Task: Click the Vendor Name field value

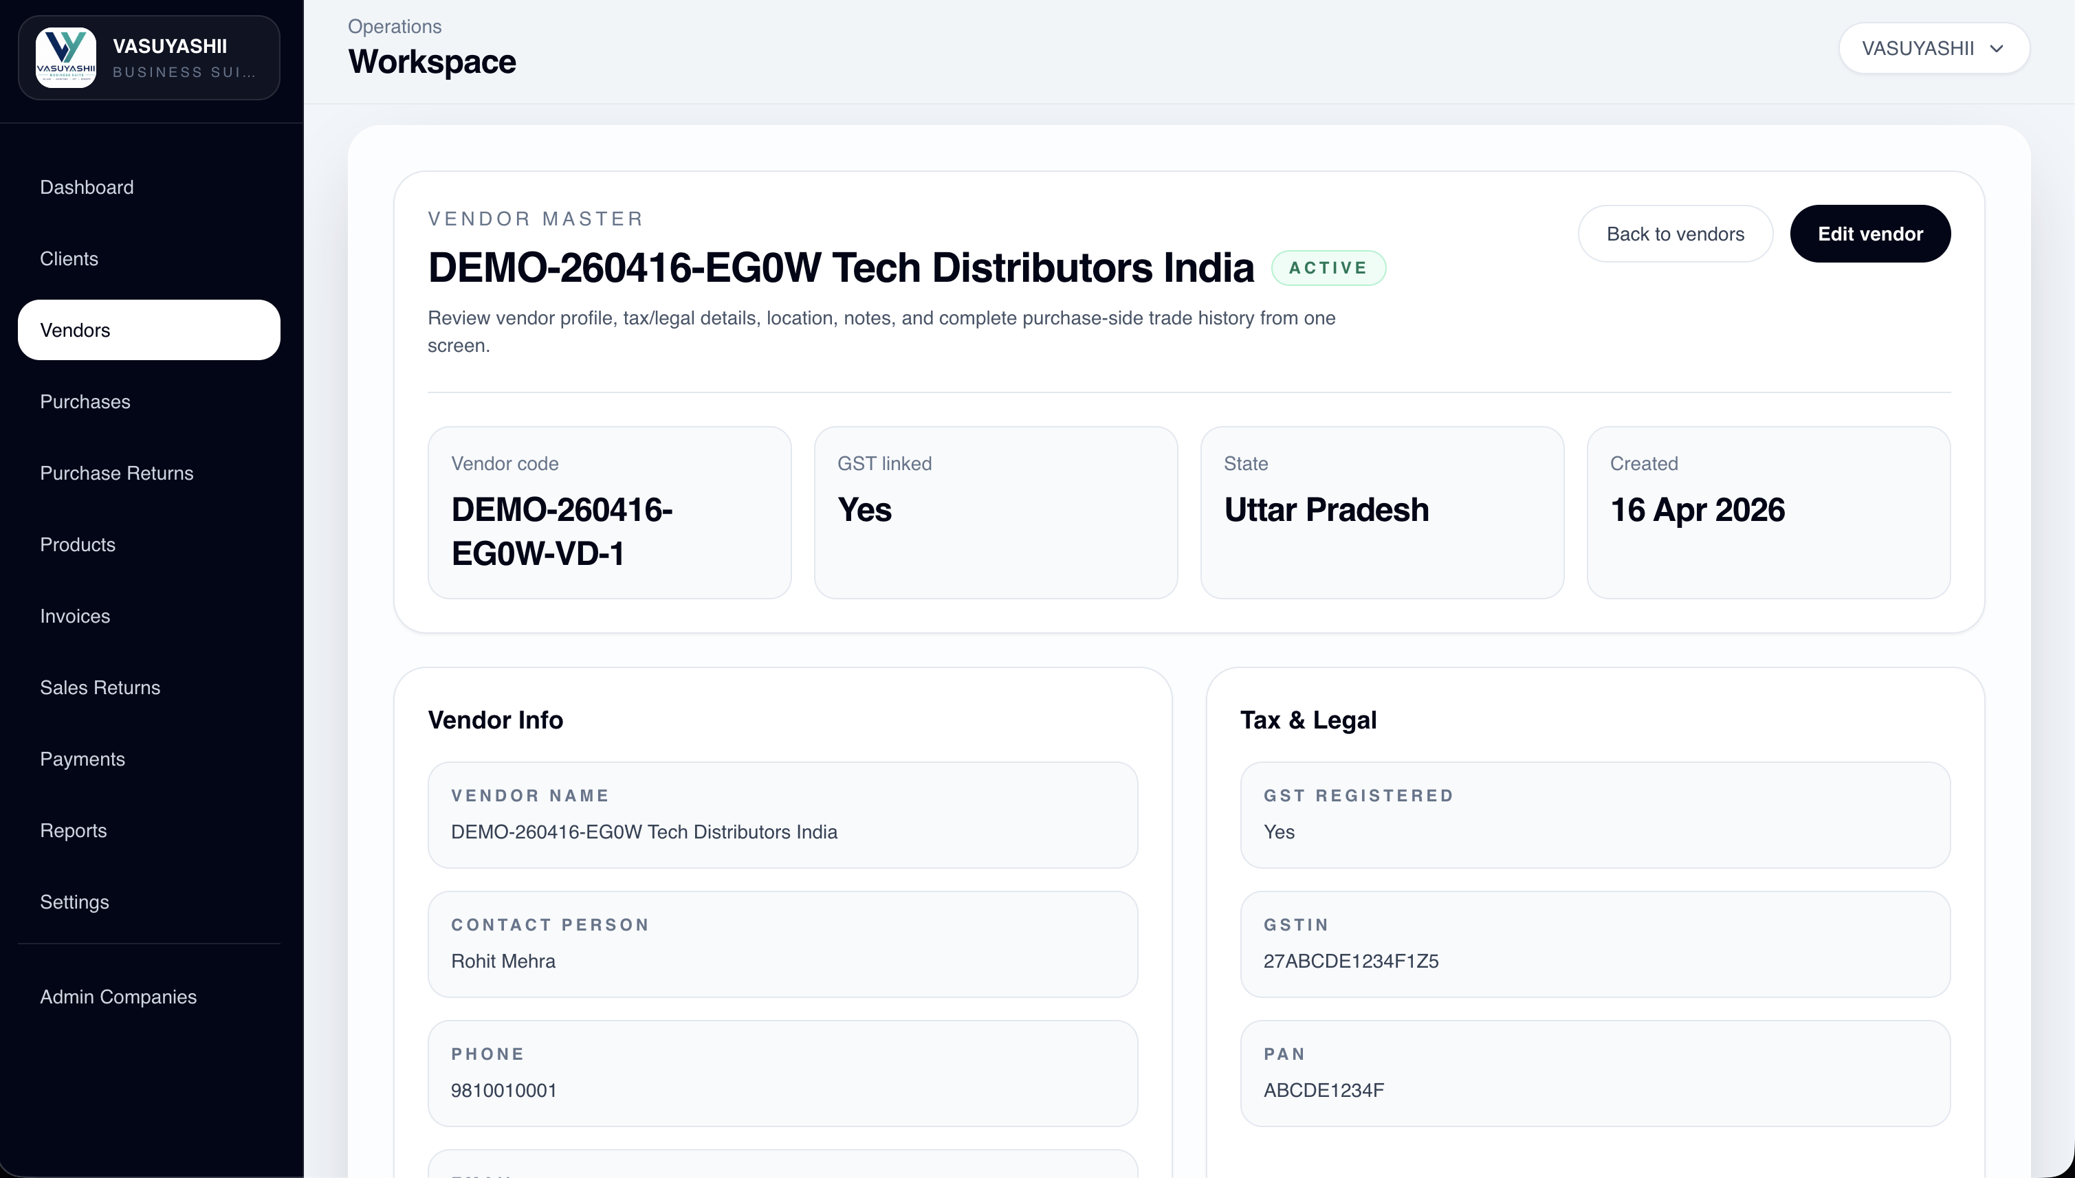Action: coord(644,832)
